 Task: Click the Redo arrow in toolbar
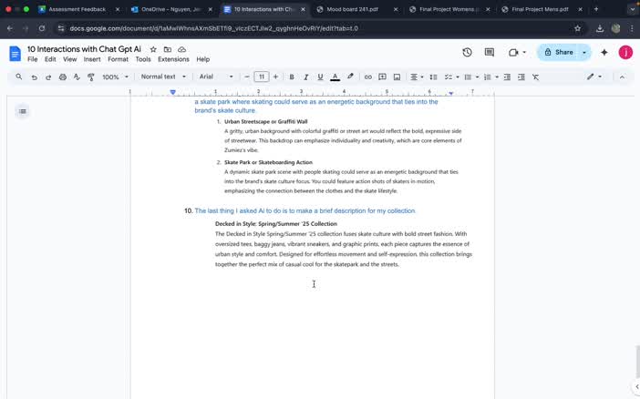tap(48, 77)
